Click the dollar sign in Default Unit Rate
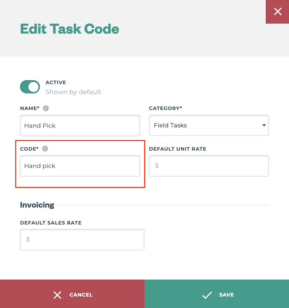Screen dimensions: 289x308 click(x=156, y=165)
